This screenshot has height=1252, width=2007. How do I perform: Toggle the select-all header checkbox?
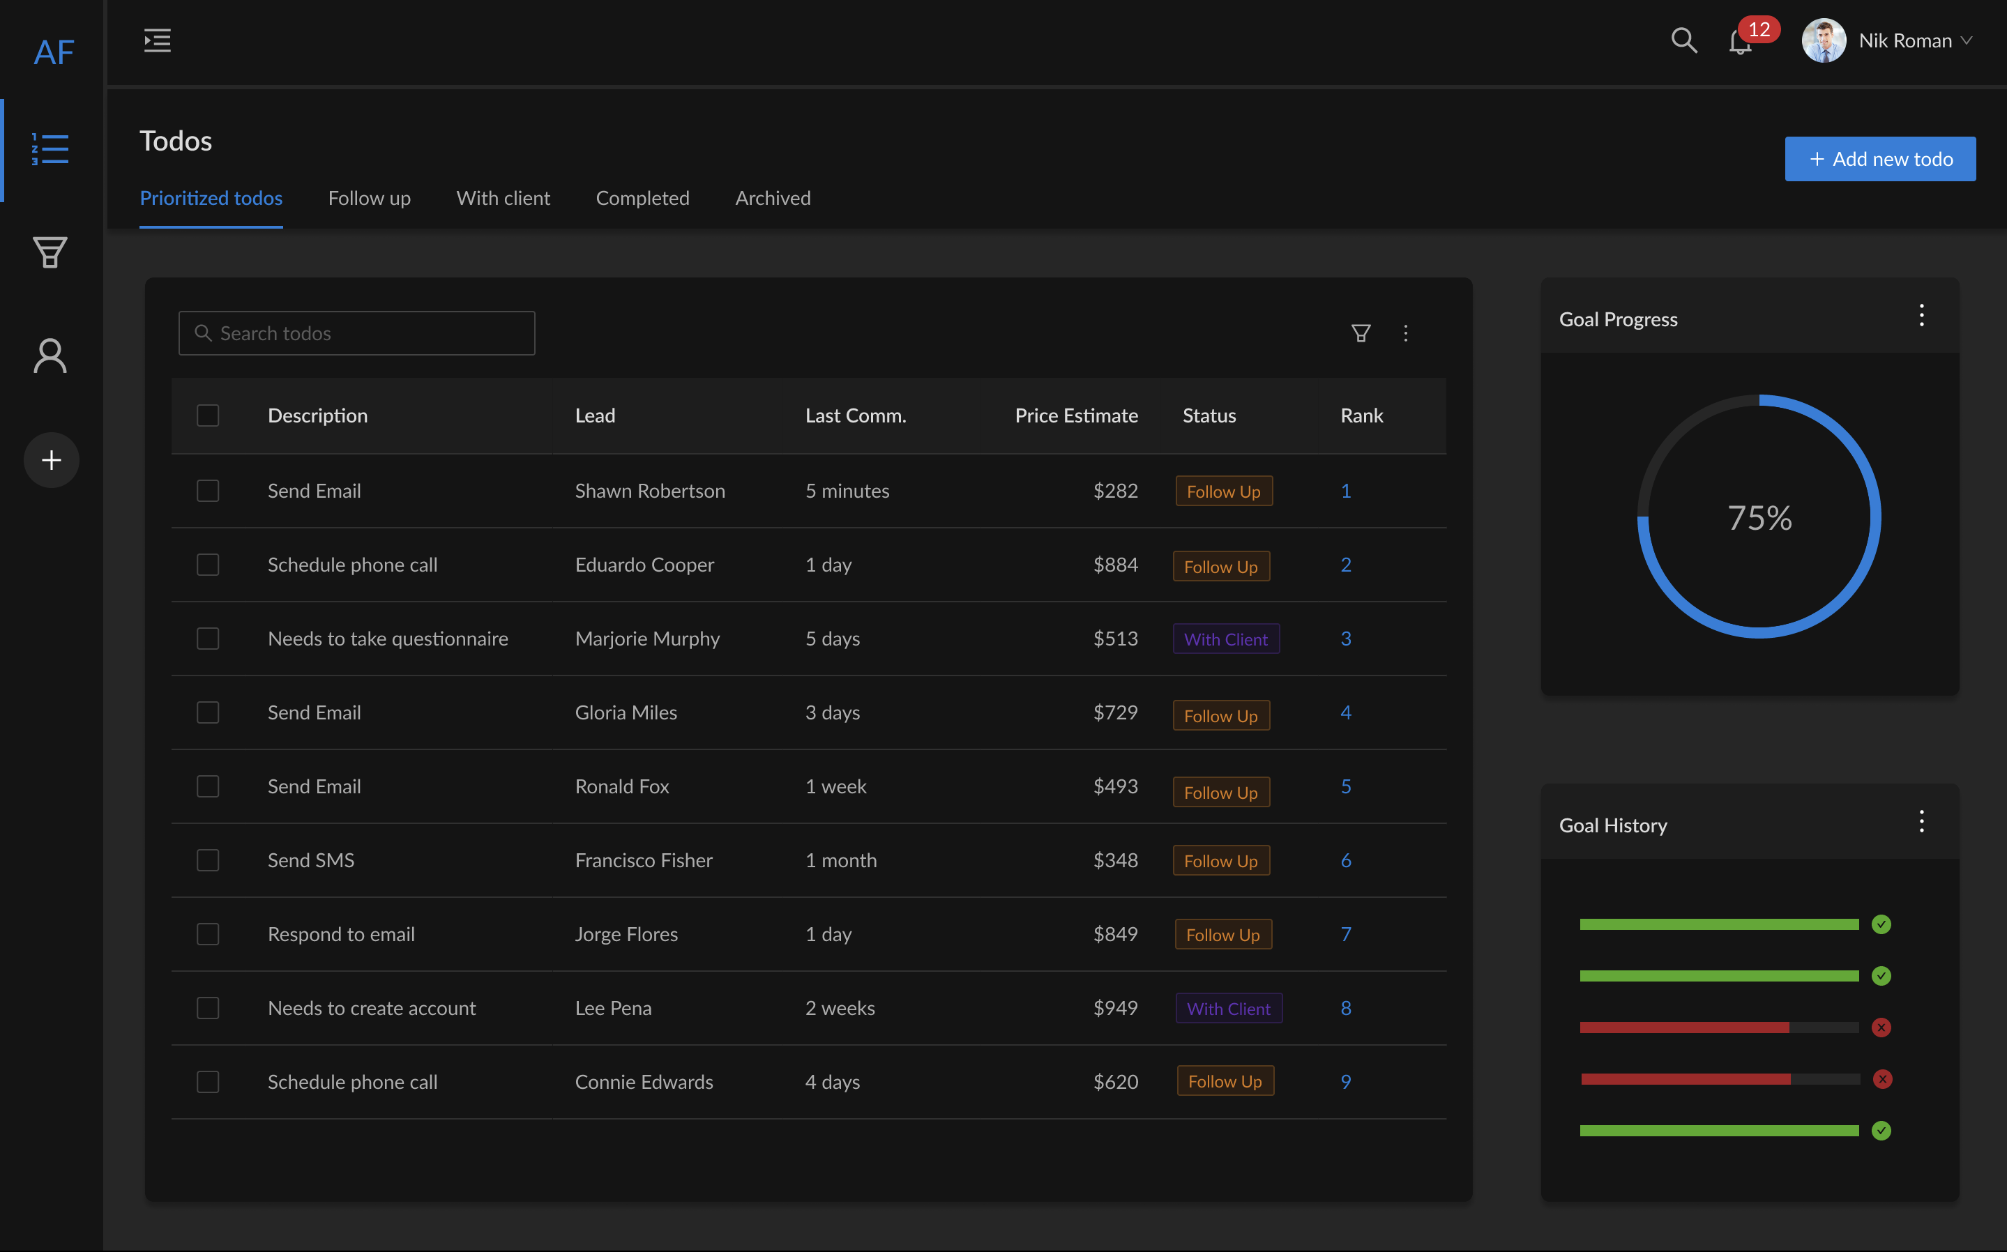point(208,415)
